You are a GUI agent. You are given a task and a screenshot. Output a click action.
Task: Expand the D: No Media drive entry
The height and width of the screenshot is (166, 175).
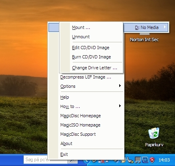[x=146, y=27]
